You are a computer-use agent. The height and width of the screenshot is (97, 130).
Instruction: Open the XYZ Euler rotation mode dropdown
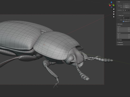point(123,40)
